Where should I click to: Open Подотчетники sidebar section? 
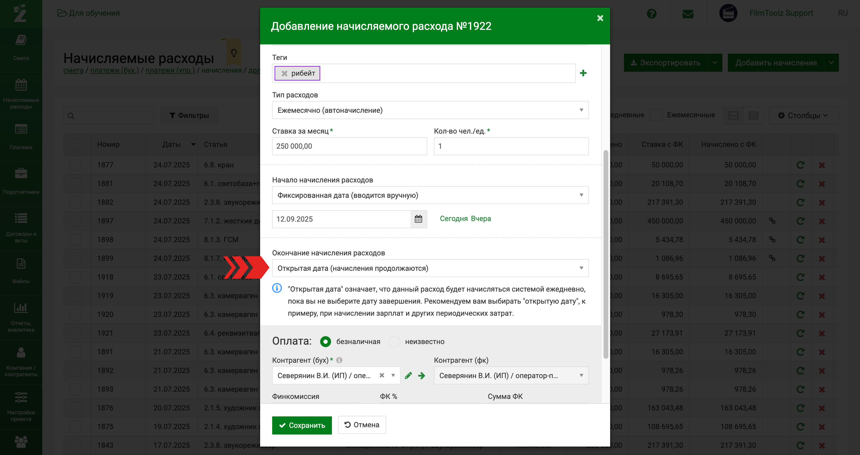tap(21, 182)
